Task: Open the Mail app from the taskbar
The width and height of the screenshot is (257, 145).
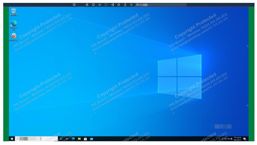Action: (92, 139)
